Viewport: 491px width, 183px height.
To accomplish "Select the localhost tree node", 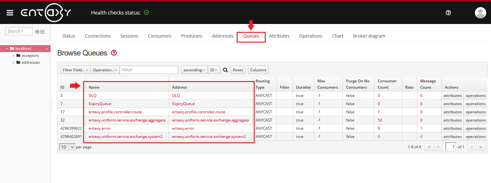I will (23, 49).
